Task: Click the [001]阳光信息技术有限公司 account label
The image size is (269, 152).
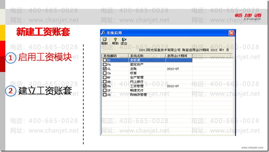Action: (x=160, y=50)
